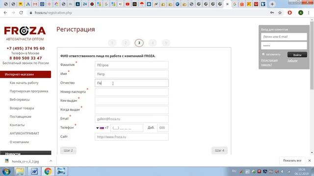Screen dimensions: 314x176
Task: Toggle the 'Запомнить' checkbox
Action: click(x=263, y=54)
